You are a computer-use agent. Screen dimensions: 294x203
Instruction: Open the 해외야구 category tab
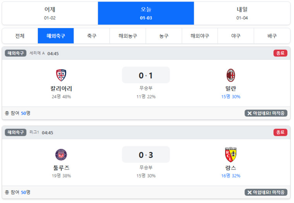tap(200, 36)
